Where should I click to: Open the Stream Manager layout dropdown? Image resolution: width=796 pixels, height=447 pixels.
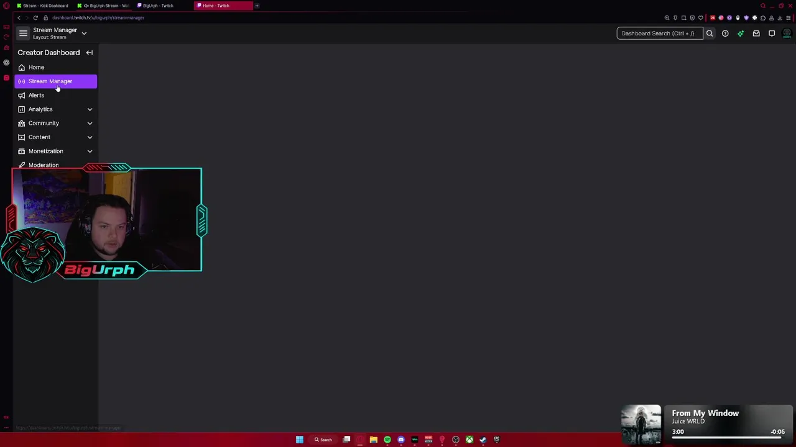[x=84, y=34]
